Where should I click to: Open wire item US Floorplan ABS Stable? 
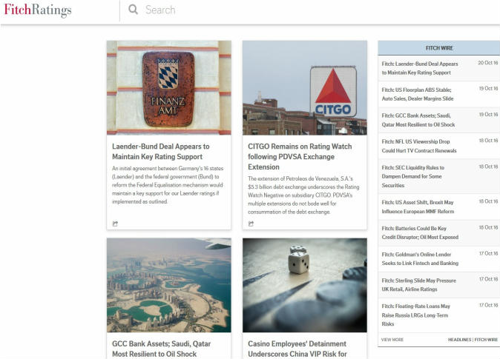(418, 94)
